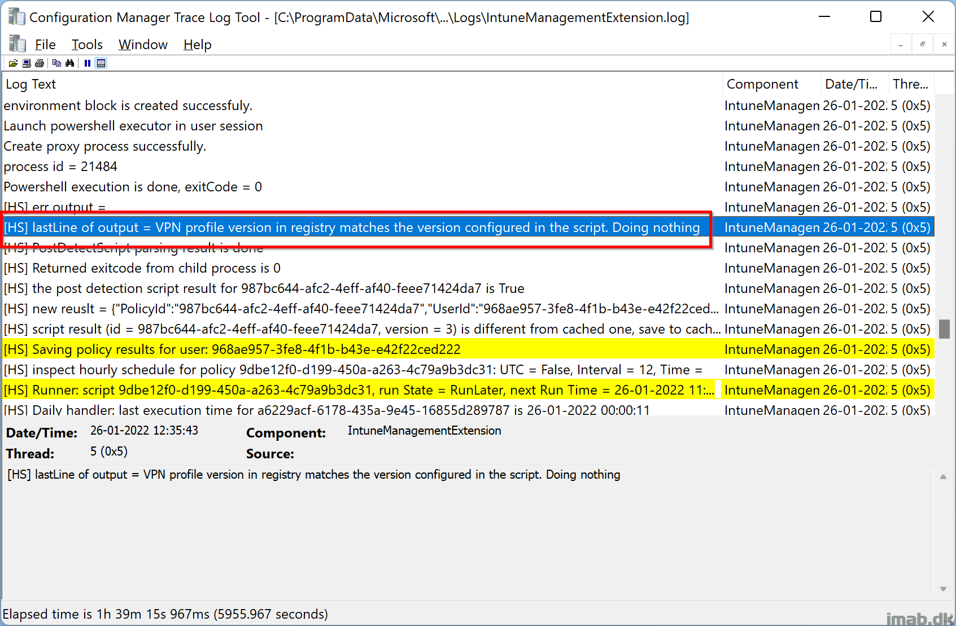The image size is (956, 626).
Task: Select '[HS] Runner: script 9dbe12f0' highlighted row
Action: pyautogui.click(x=468, y=390)
